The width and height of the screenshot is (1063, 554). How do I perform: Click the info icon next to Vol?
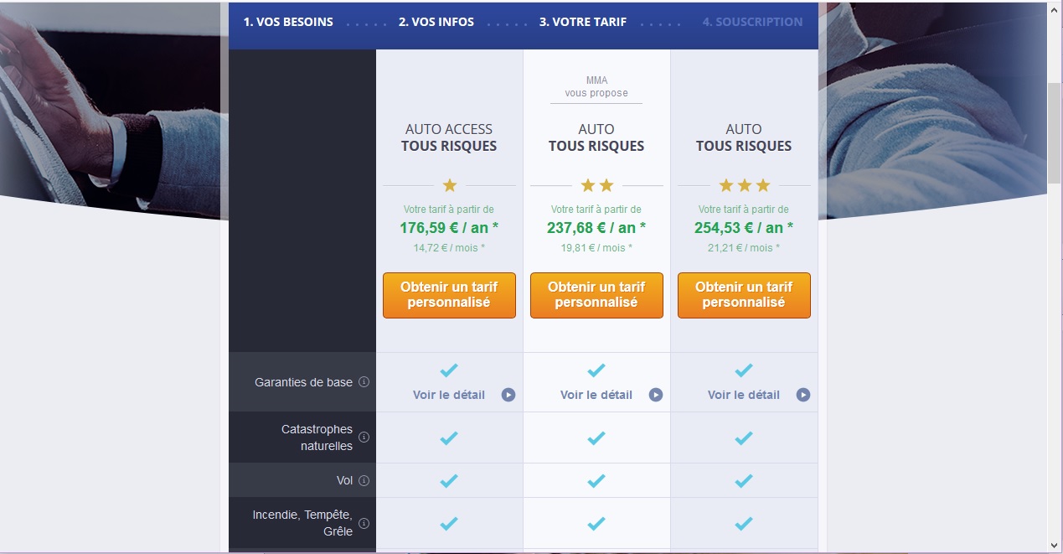[364, 481]
